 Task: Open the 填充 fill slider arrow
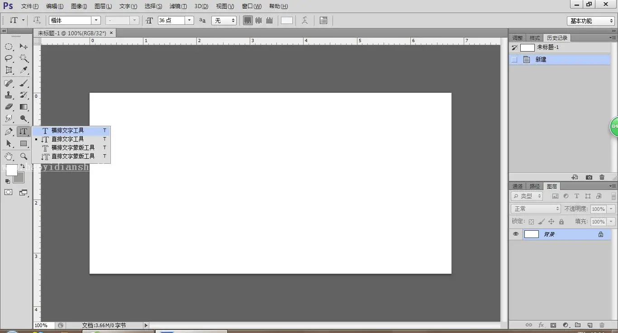click(611, 222)
